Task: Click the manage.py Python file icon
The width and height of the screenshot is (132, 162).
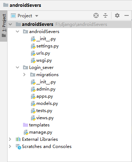Action: [x=26, y=132]
